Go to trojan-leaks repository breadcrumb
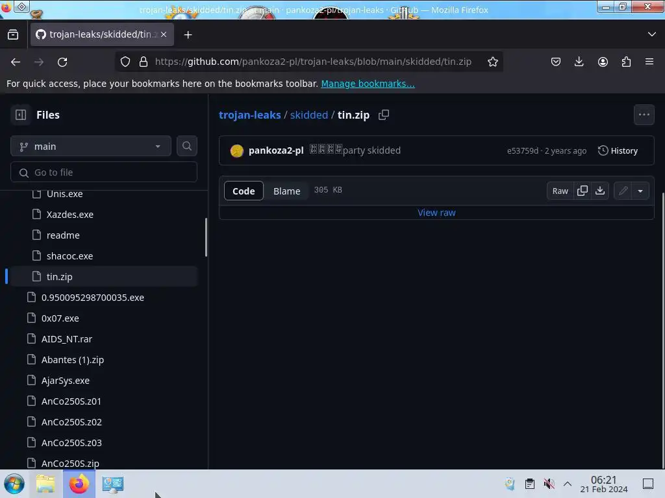The width and height of the screenshot is (665, 498). click(x=250, y=115)
